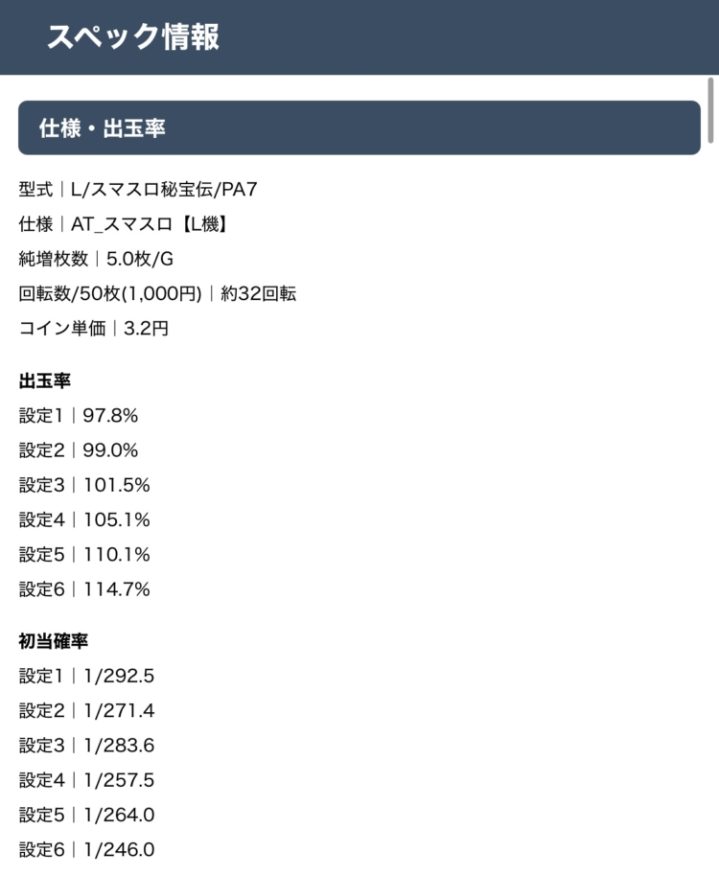The image size is (719, 875).
Task: Click 設定4 payout rate 105.1%
Action: 84,519
